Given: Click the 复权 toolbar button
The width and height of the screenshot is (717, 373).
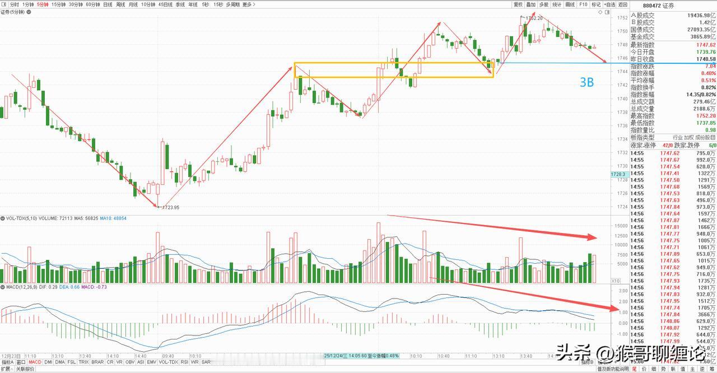Looking at the screenshot, I should coord(518,4).
